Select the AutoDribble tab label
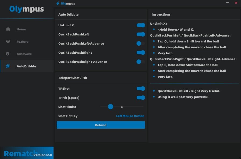This screenshot has width=241, height=159. coord(26,66)
